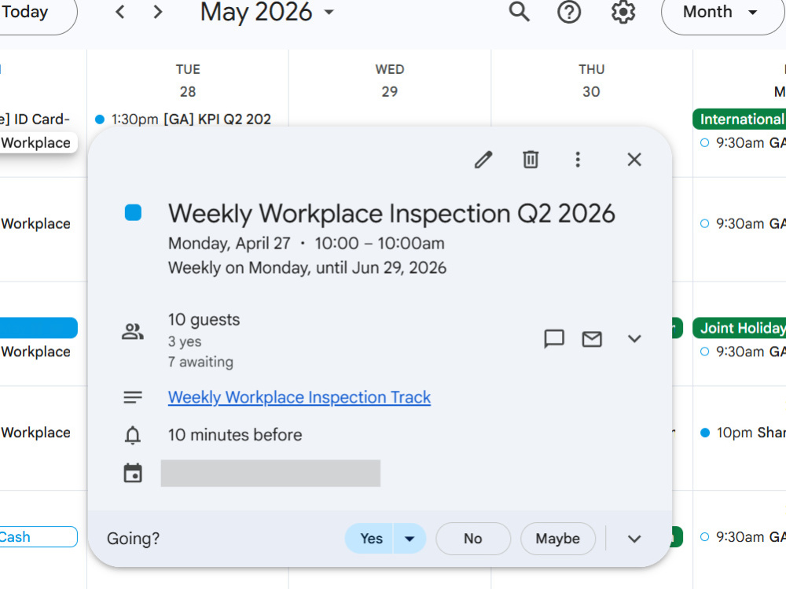Expand the guest list chevron
Image resolution: width=786 pixels, height=589 pixels.
[634, 339]
